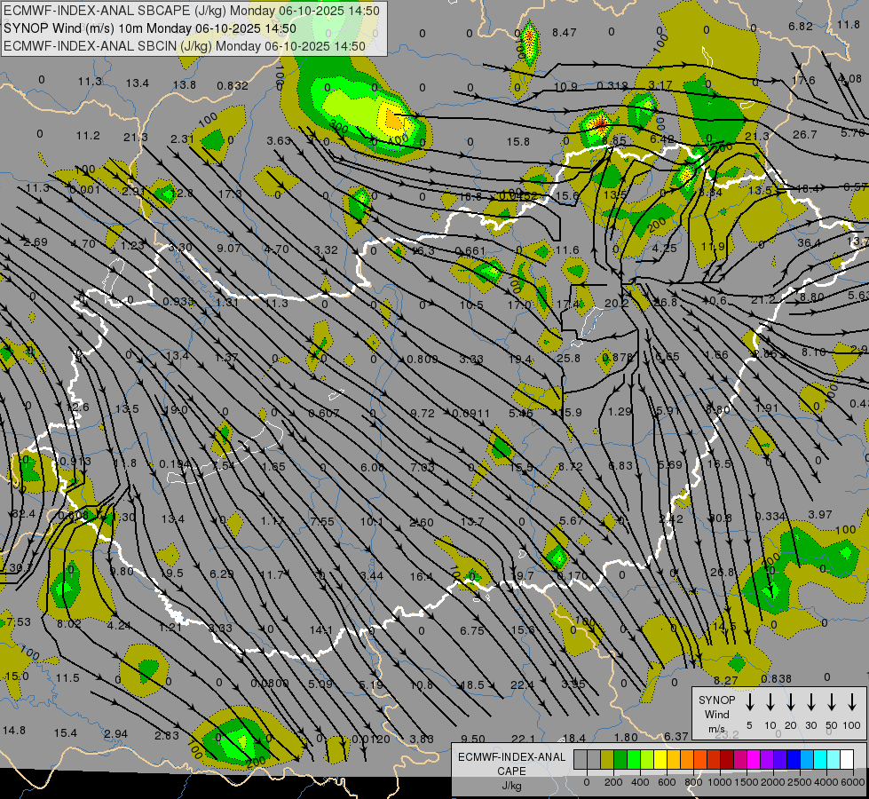The image size is (869, 799).
Task: Click the map value 20.2
Action: point(616,304)
